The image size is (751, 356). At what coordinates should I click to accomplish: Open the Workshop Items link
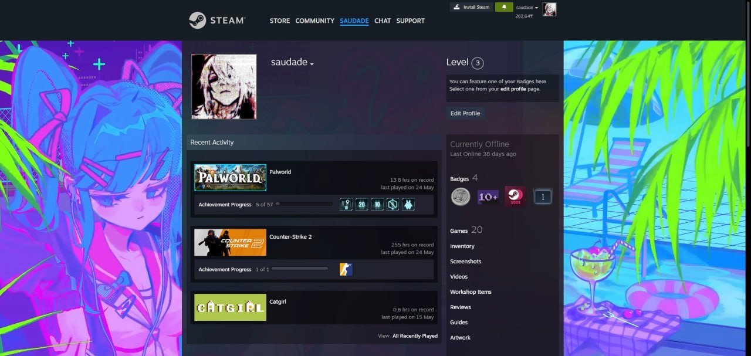coord(471,292)
